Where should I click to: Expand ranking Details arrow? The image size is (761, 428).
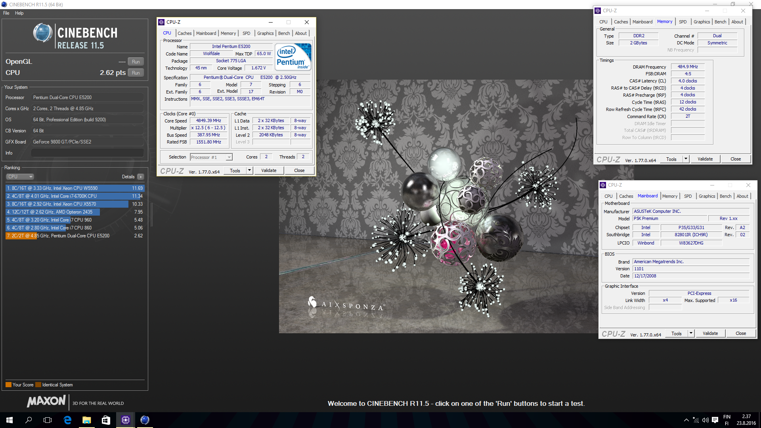click(x=141, y=177)
